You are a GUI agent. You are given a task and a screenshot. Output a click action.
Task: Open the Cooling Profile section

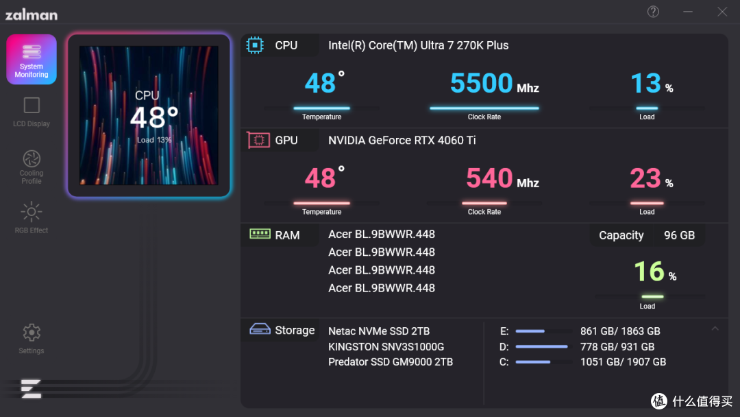coord(32,167)
